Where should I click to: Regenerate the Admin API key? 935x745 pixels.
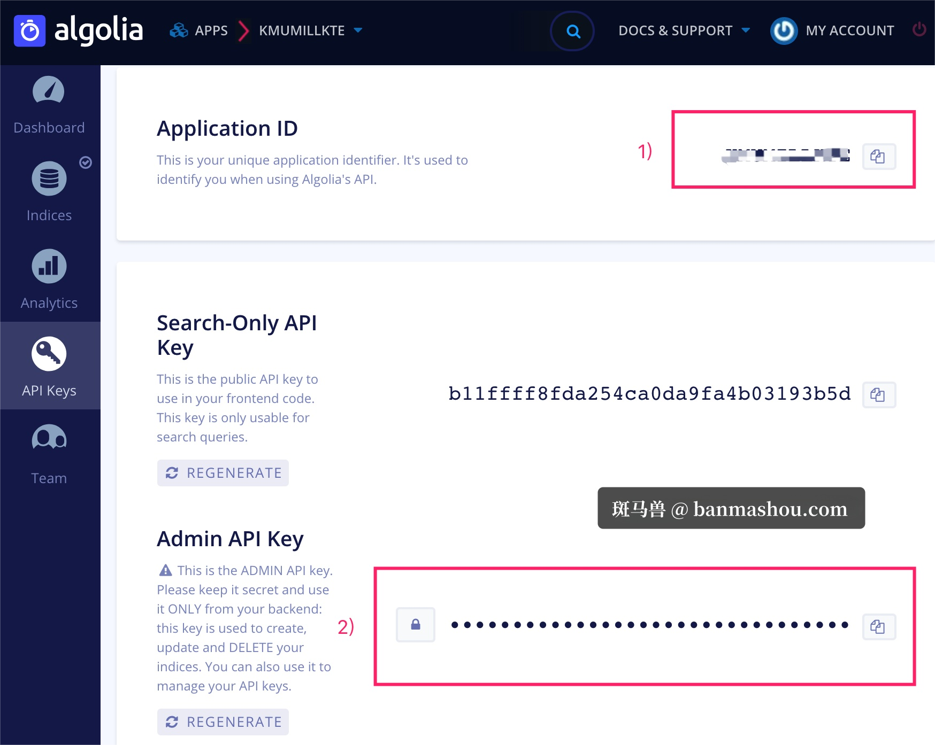(223, 722)
